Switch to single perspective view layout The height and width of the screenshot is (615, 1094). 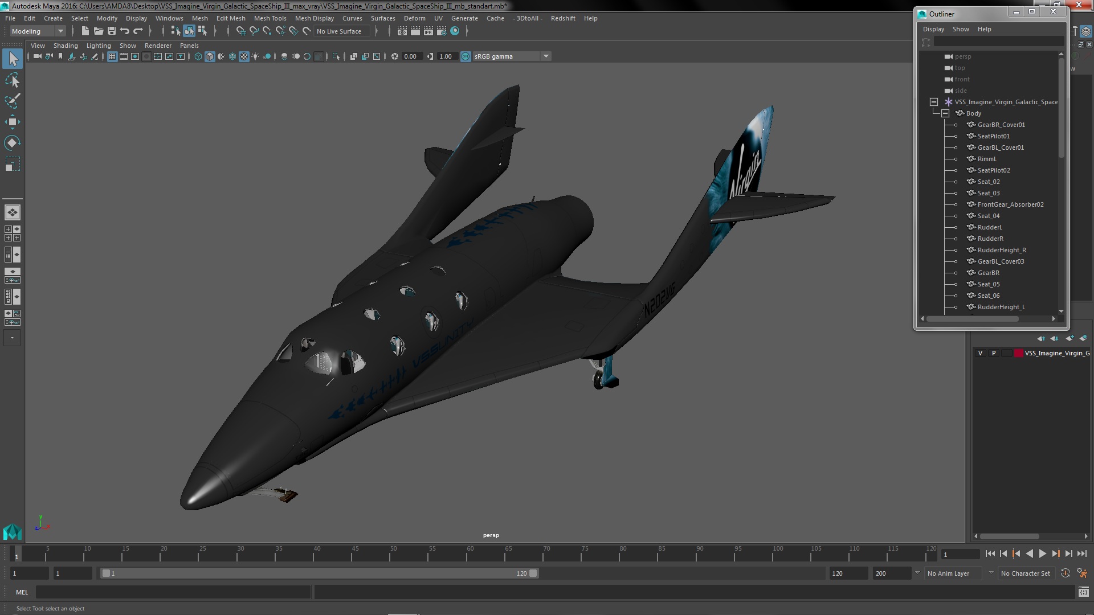(13, 212)
